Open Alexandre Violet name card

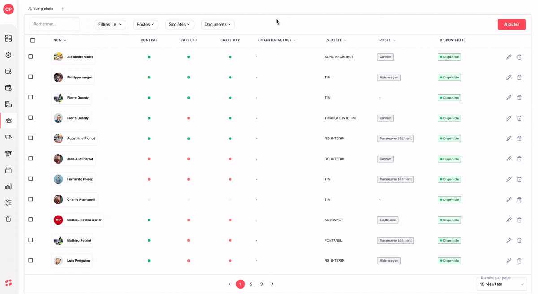click(x=73, y=57)
